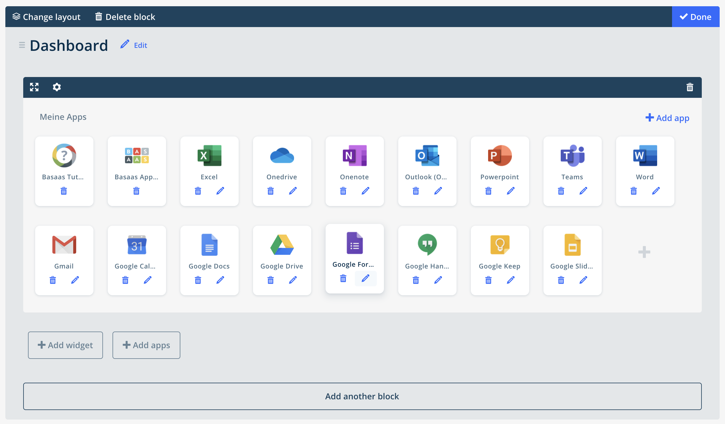Click the gray plus placeholder tile
Image resolution: width=725 pixels, height=424 pixels.
[x=644, y=252]
